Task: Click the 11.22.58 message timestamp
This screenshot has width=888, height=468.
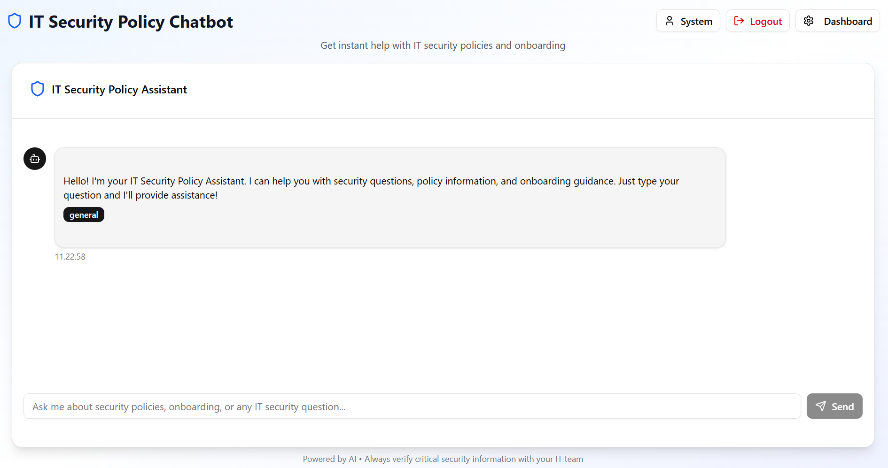Action: coord(70,257)
